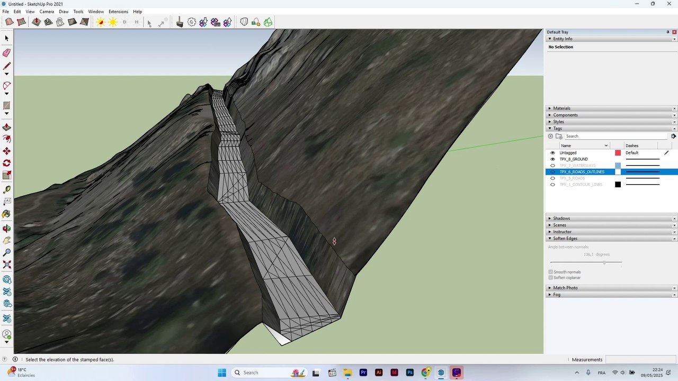Image resolution: width=678 pixels, height=381 pixels.
Task: Pick the Sandbox Flip Edge tool
Action: [x=84, y=22]
